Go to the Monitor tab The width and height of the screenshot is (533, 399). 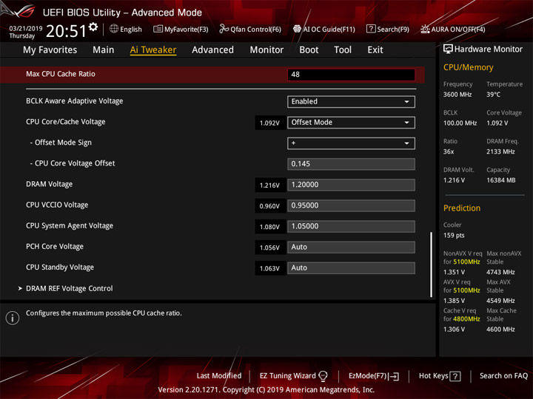(266, 50)
